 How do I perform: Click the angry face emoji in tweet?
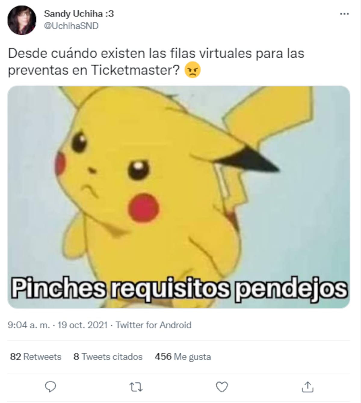click(193, 70)
